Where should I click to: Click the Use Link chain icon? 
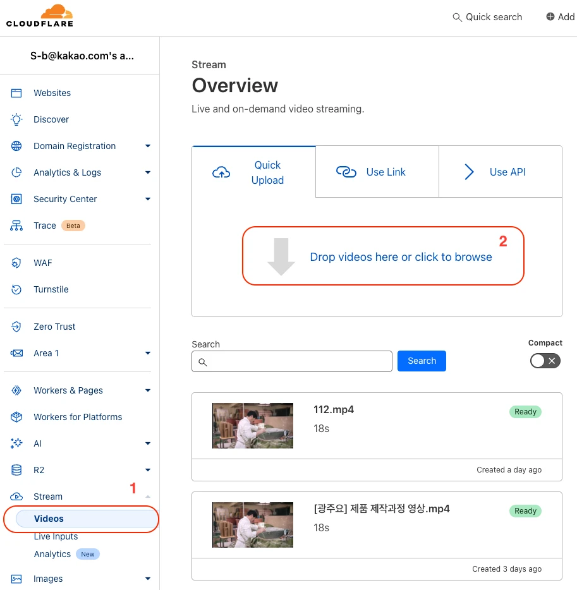click(346, 172)
